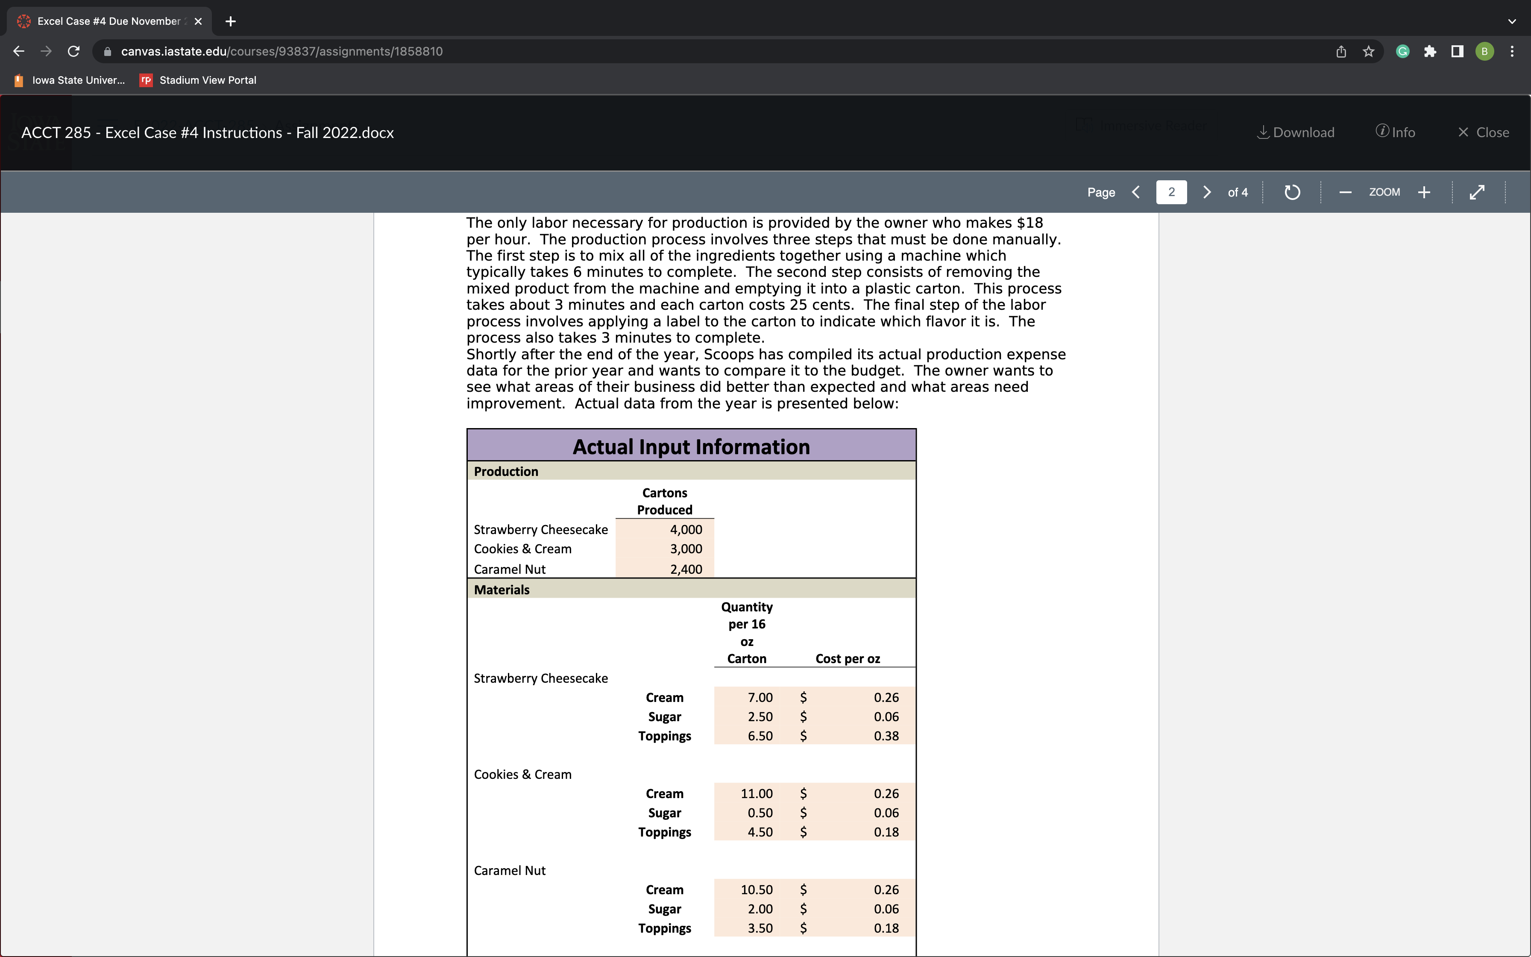This screenshot has width=1531, height=957.
Task: Open the Grammarly extension icon
Action: tap(1402, 51)
